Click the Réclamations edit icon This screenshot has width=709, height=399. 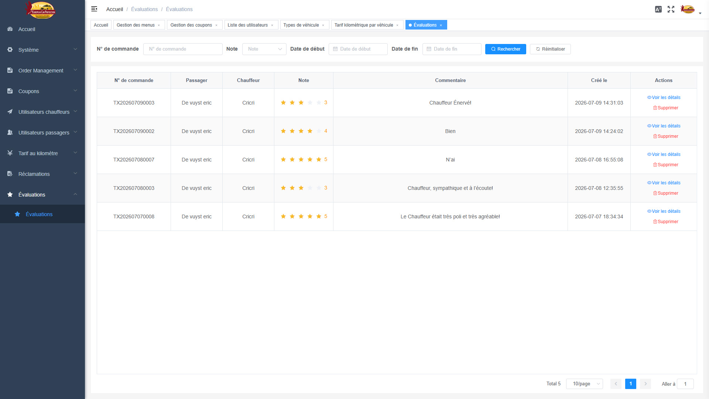pyautogui.click(x=10, y=174)
